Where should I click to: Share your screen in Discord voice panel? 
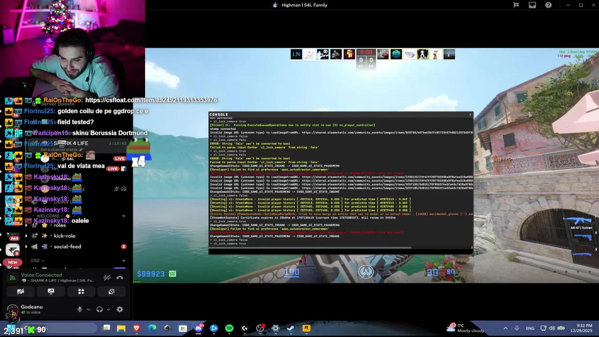[51, 291]
